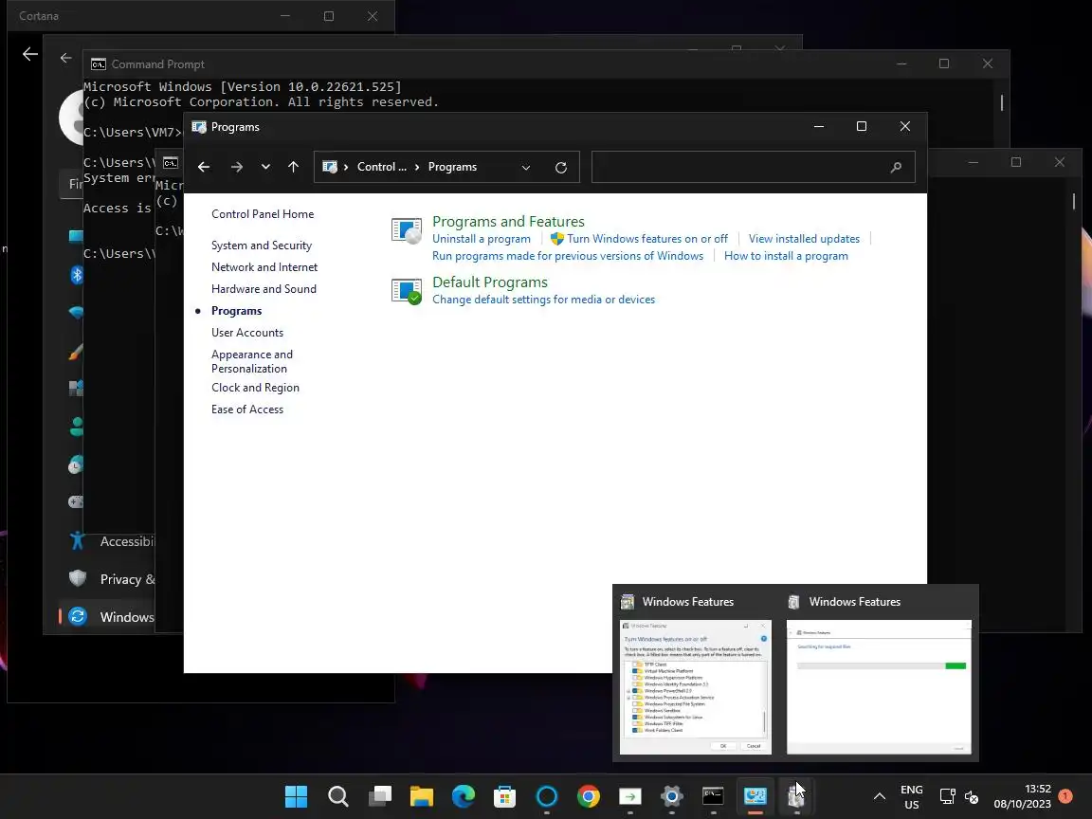
Task: Select the 'Control ...' breadcrumb segment
Action: point(382,167)
